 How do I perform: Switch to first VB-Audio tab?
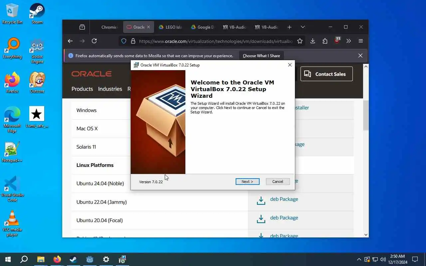(234, 27)
